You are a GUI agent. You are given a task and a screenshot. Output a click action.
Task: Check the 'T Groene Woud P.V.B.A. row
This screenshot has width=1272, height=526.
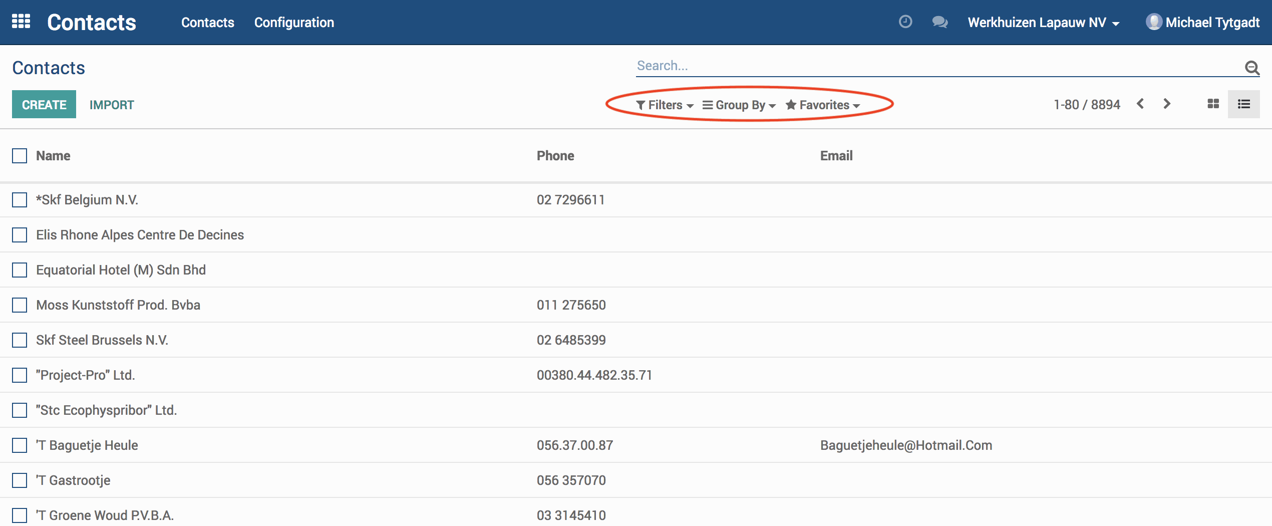pyautogui.click(x=20, y=515)
